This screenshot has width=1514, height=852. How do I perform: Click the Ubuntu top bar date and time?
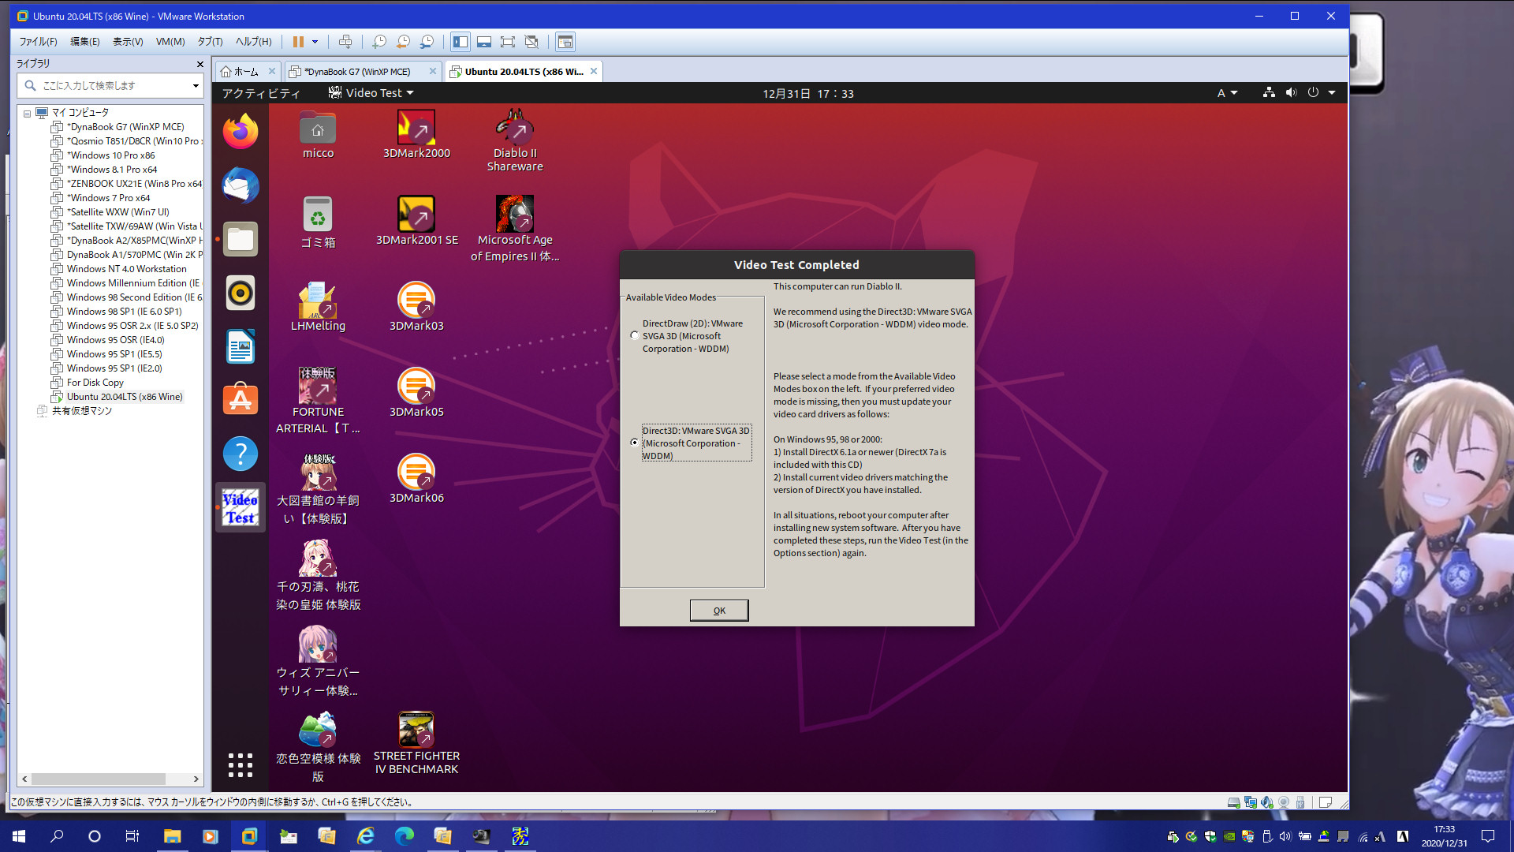click(808, 93)
